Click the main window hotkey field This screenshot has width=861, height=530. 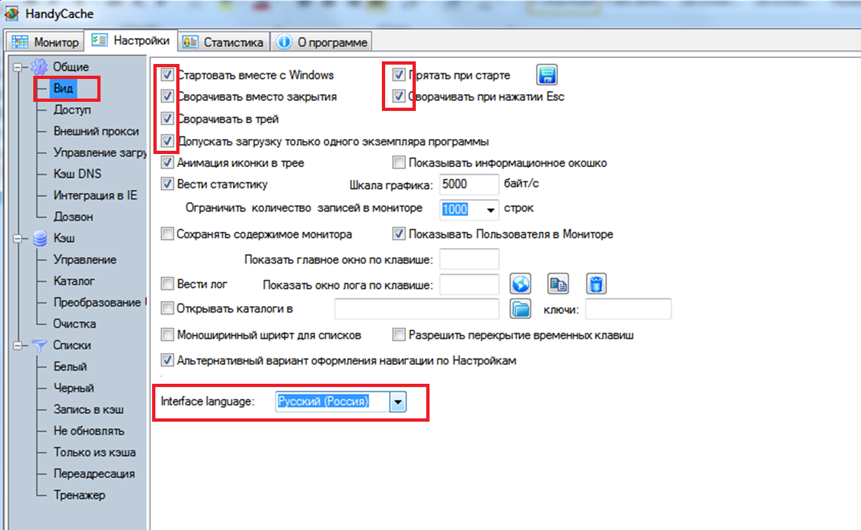pyautogui.click(x=469, y=259)
